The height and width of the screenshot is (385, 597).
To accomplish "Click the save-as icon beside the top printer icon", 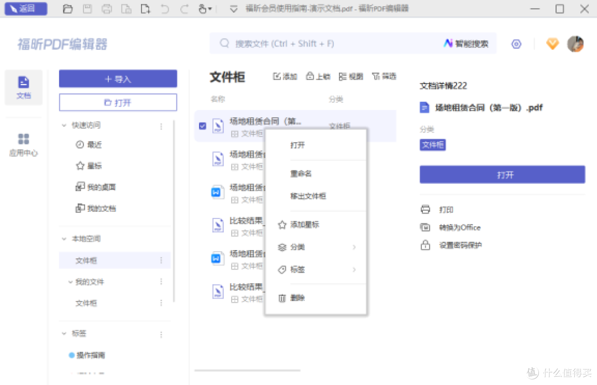I will 126,9.
